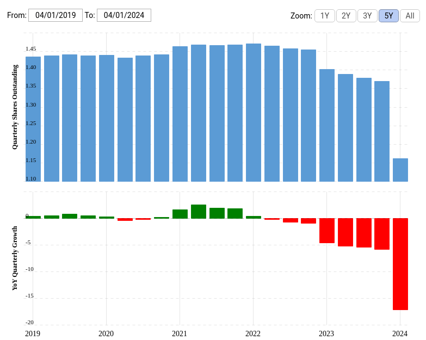Click the 1.45 y-axis label
This screenshot has height=340, width=426.
point(30,49)
